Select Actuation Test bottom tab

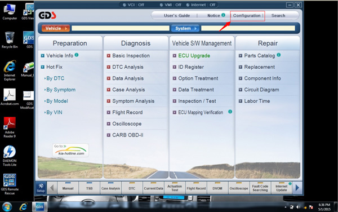[175, 188]
